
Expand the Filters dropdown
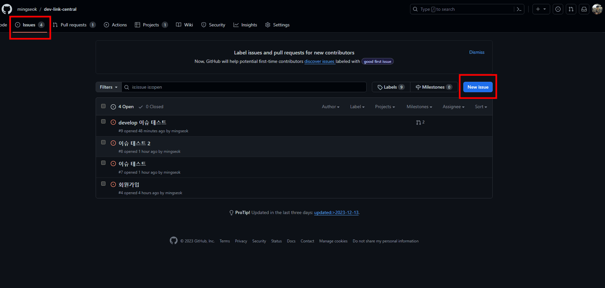108,87
